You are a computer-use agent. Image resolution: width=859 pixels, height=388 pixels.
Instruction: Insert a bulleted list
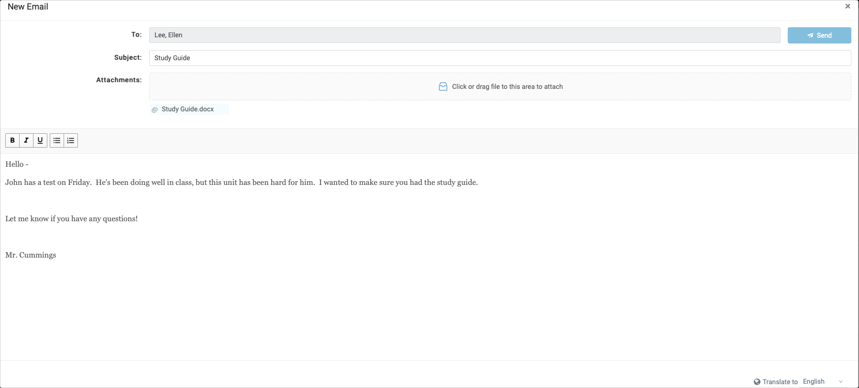57,140
